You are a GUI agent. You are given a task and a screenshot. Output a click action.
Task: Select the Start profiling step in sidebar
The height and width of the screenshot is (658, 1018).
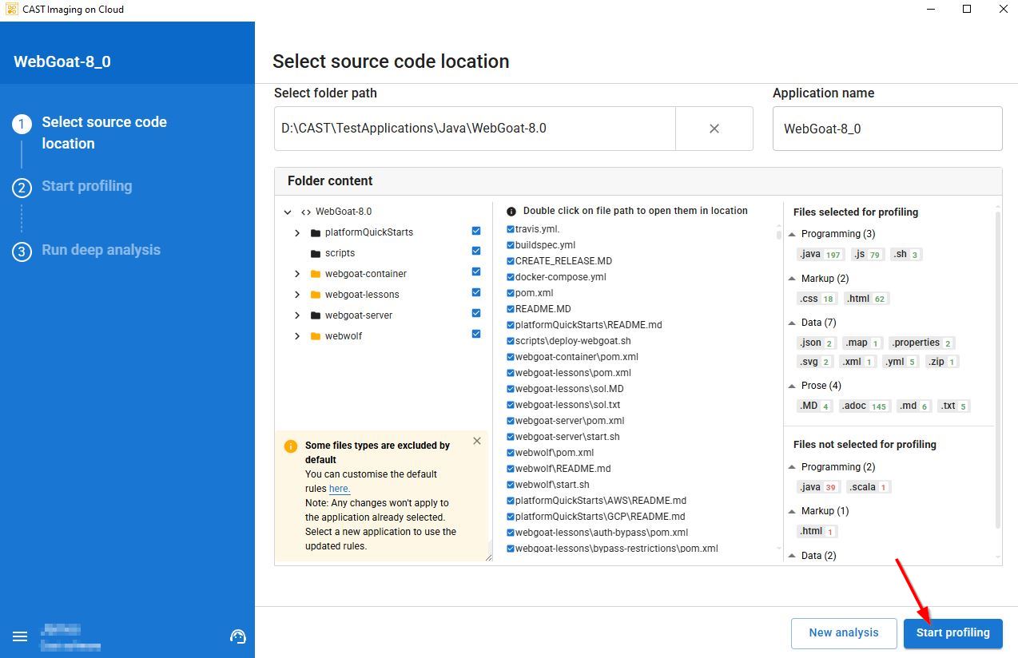86,186
